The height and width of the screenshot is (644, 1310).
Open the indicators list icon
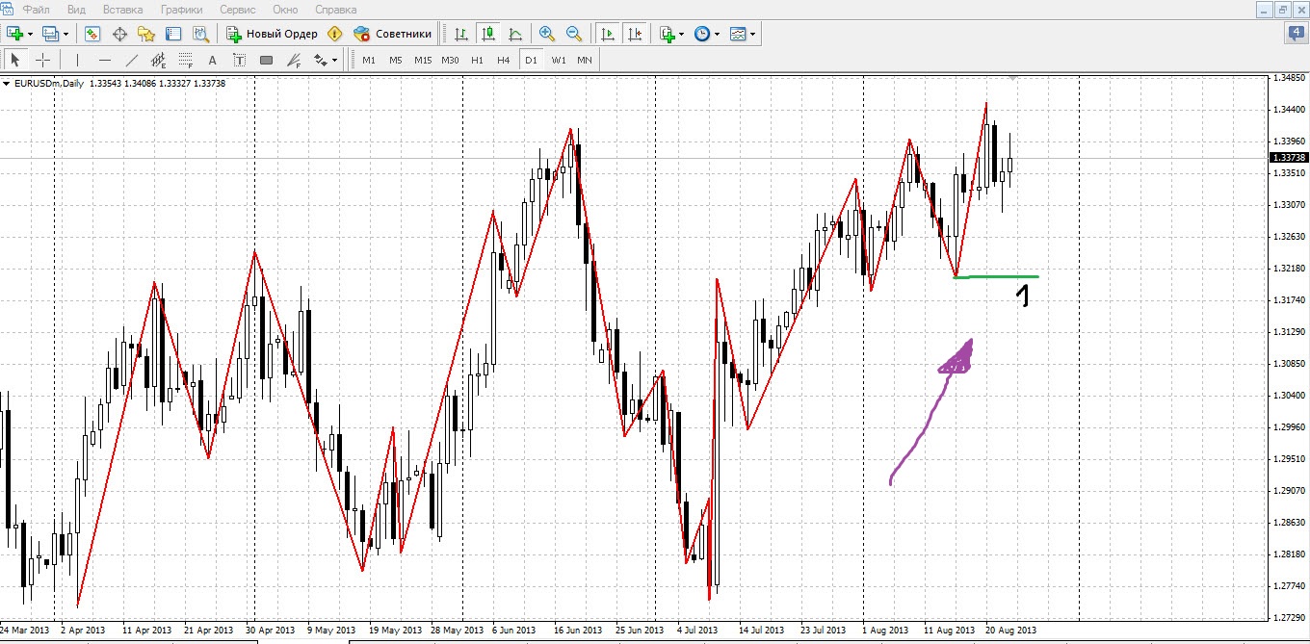[x=668, y=34]
